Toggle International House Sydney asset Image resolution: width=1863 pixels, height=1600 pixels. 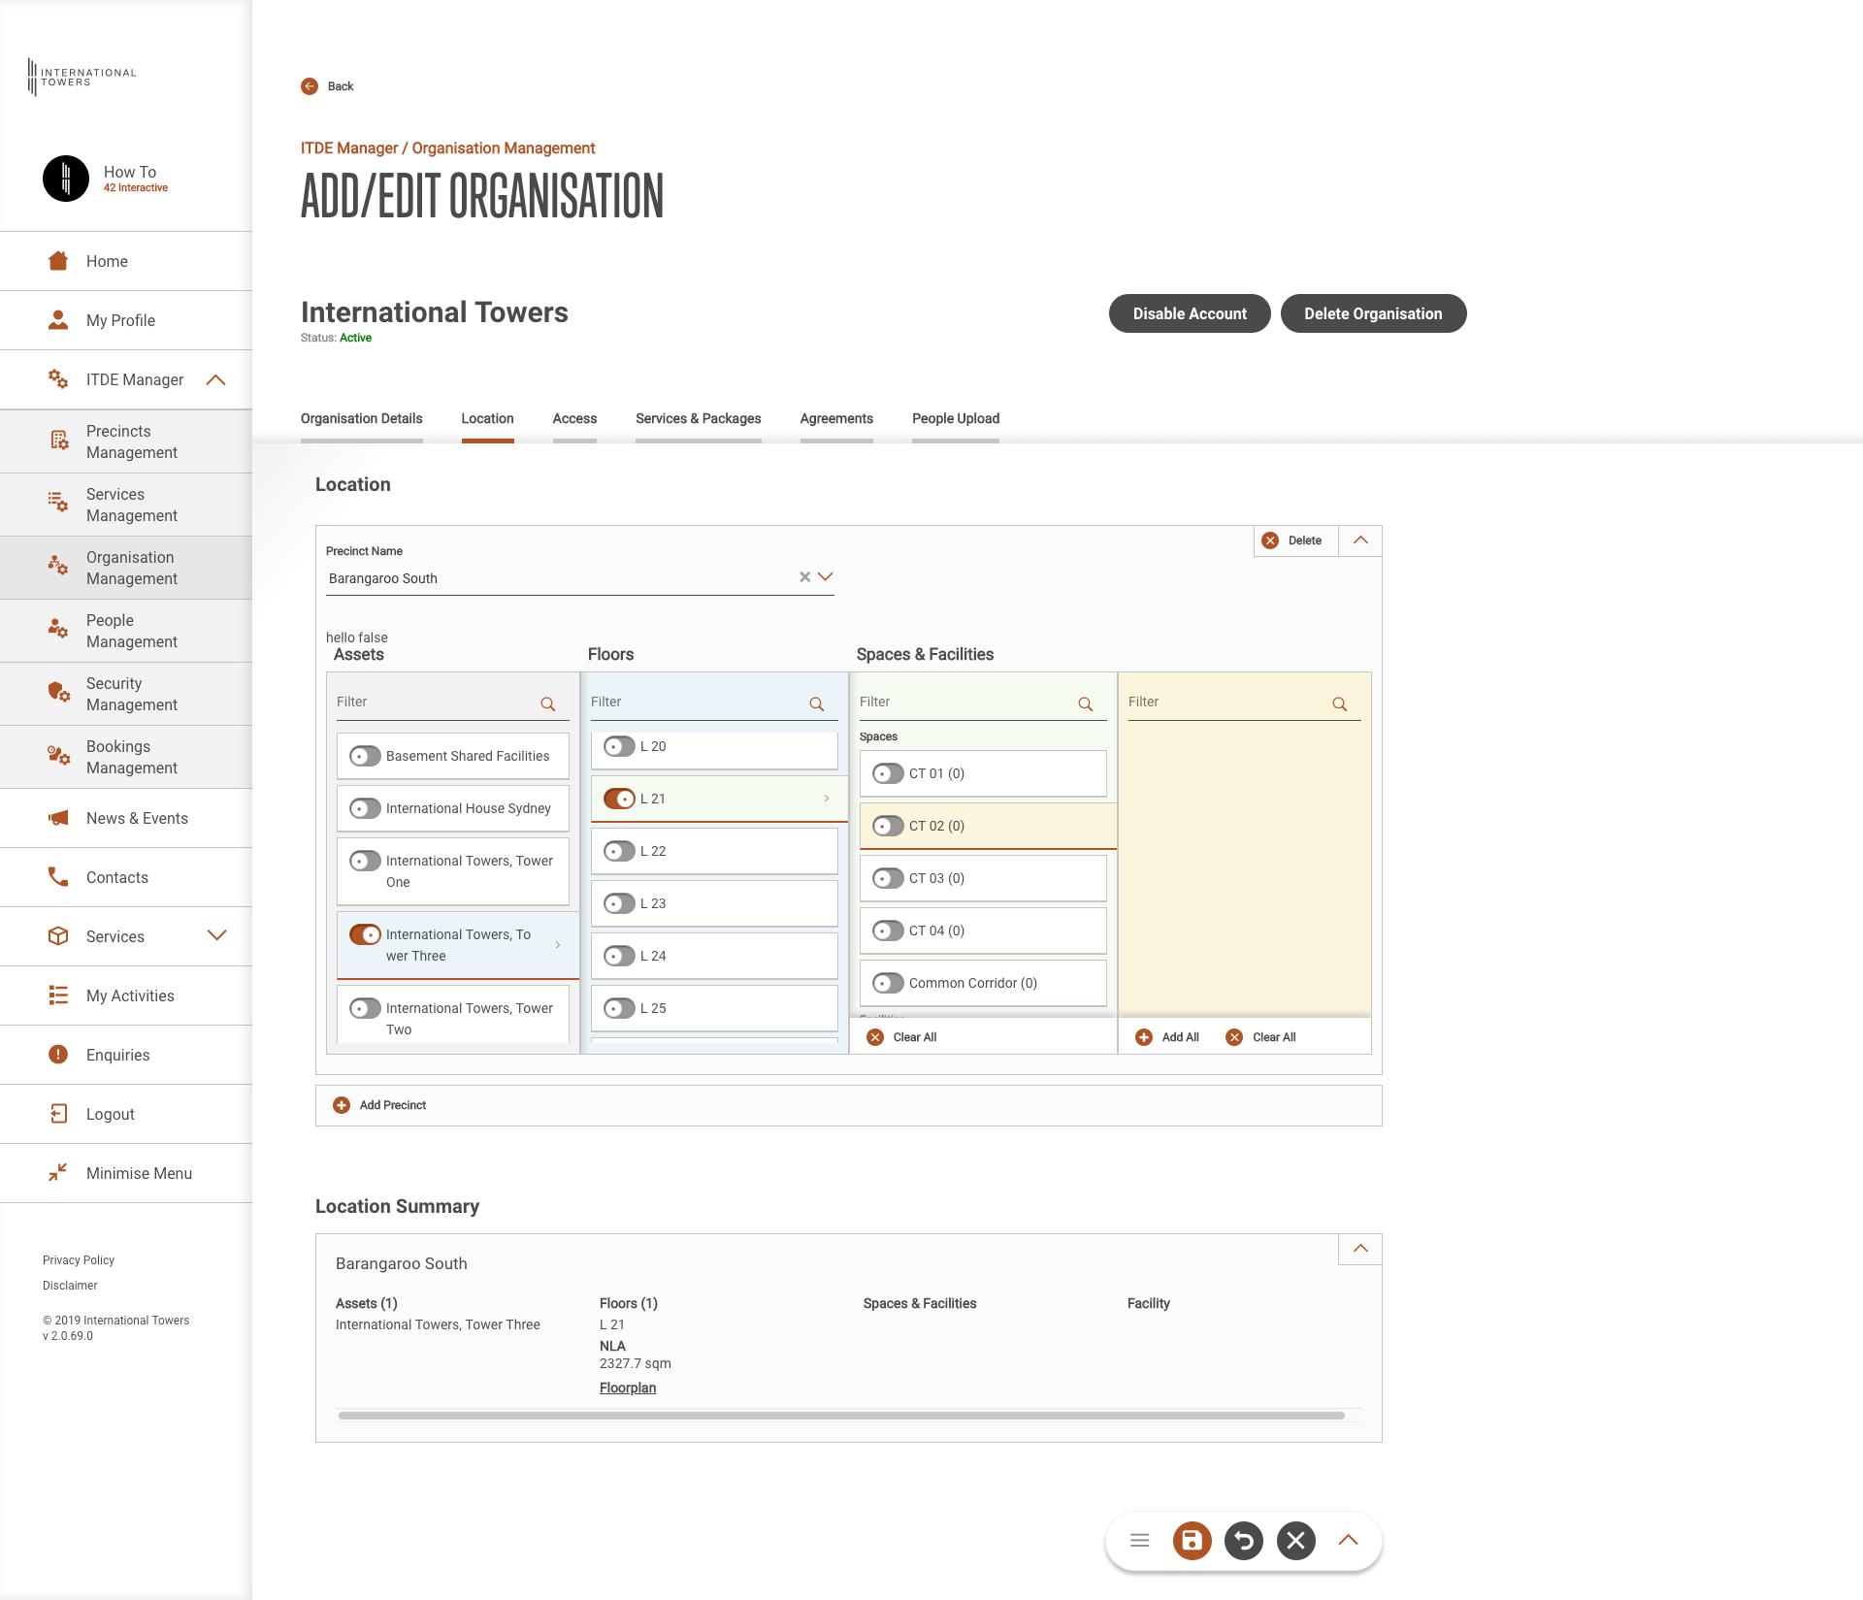365,808
